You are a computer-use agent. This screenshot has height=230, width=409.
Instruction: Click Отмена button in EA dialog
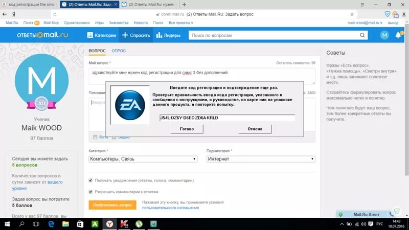255,129
